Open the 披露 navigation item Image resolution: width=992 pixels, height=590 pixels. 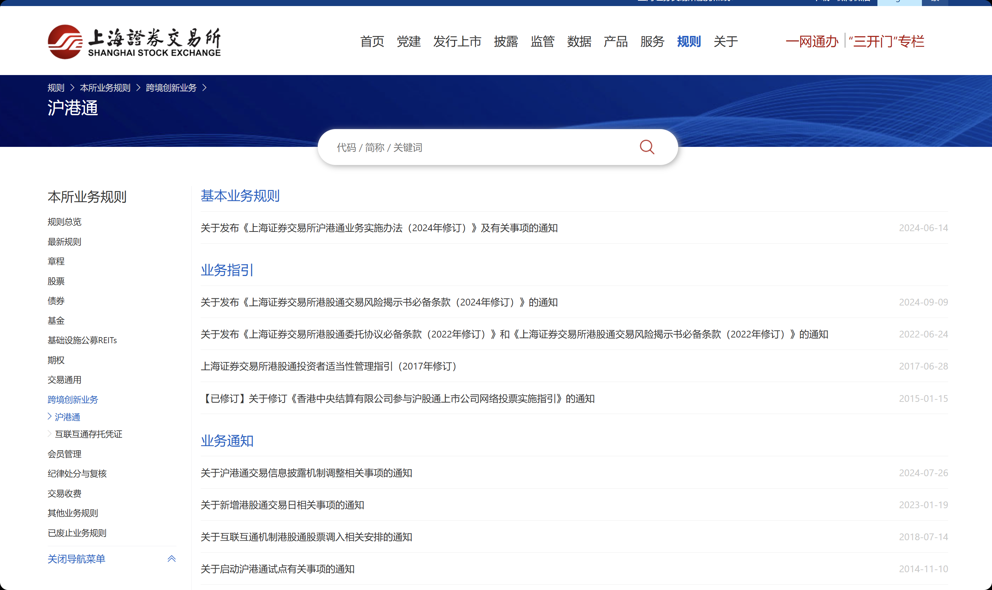506,41
